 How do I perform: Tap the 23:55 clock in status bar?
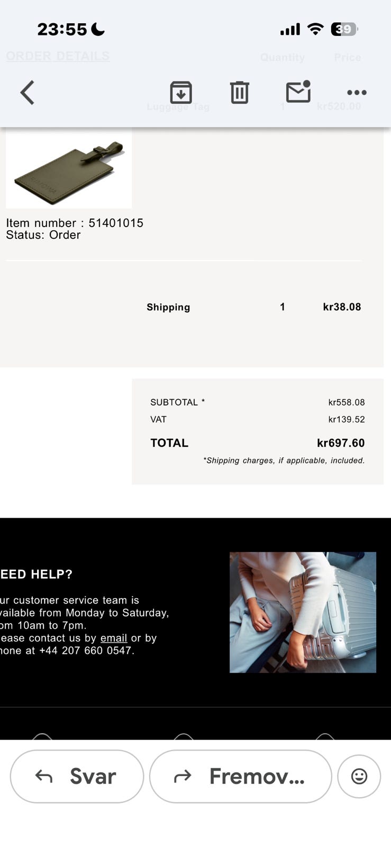62,29
